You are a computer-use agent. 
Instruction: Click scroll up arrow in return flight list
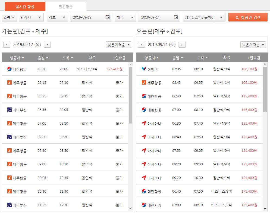[x=265, y=64]
